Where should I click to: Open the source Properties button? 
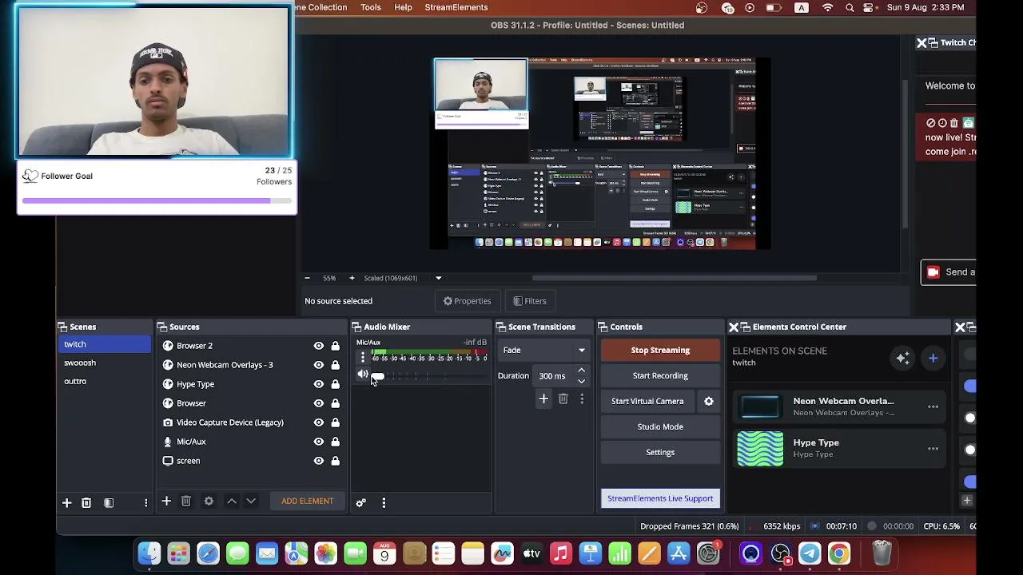click(x=468, y=301)
